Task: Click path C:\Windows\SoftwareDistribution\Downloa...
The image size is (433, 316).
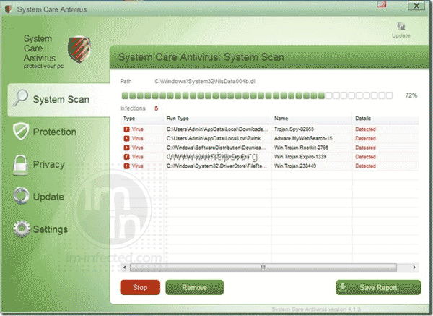Action: pos(216,148)
